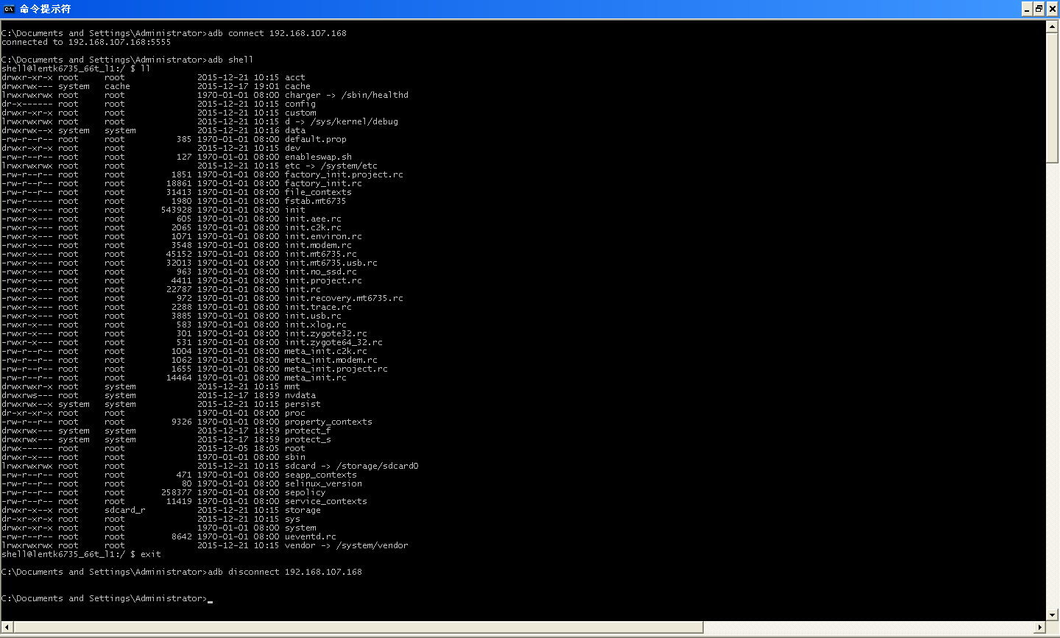Click the 'fstab.mt6735' file name
The width and height of the screenshot is (1060, 638).
(316, 201)
